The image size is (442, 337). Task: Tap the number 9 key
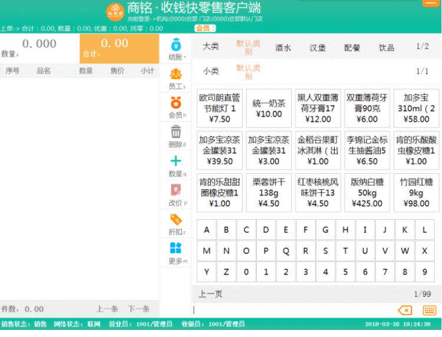coord(424,272)
